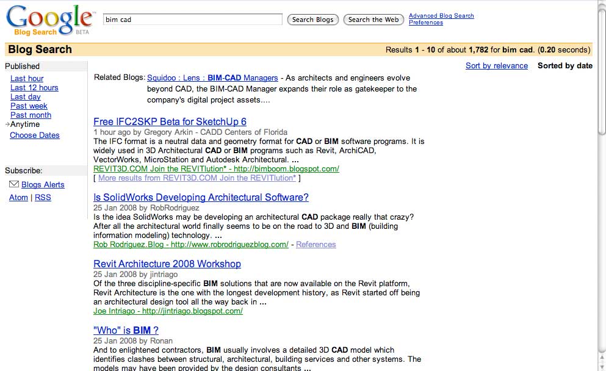Filter results to Past month
Viewport: 606px width, 371px height.
click(x=31, y=115)
